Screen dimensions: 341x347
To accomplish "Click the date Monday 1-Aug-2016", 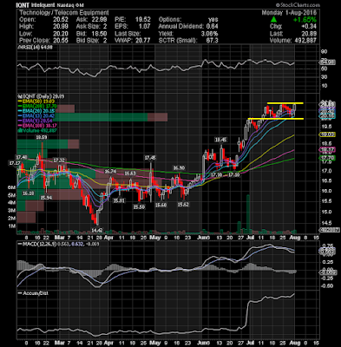I will pyautogui.click(x=289, y=13).
